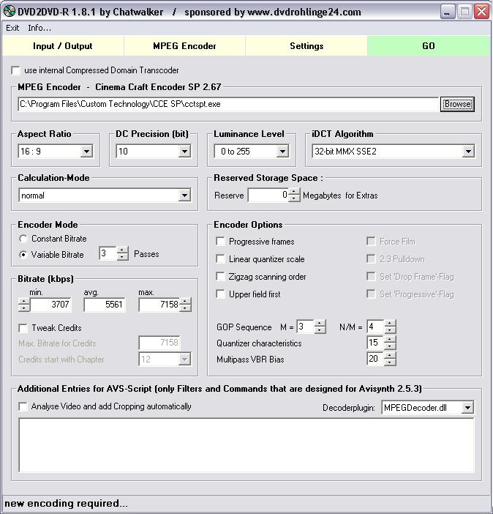Decrease maximum bitrate with down arrow

point(185,308)
